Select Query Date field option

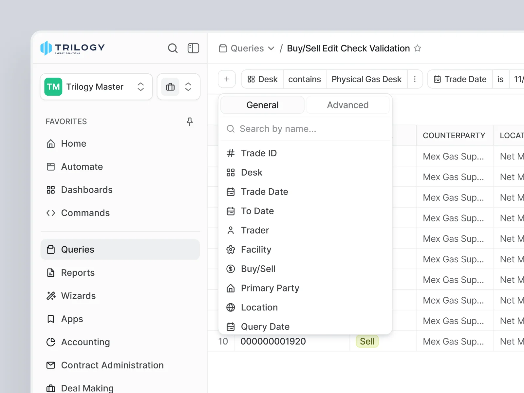[305, 326]
